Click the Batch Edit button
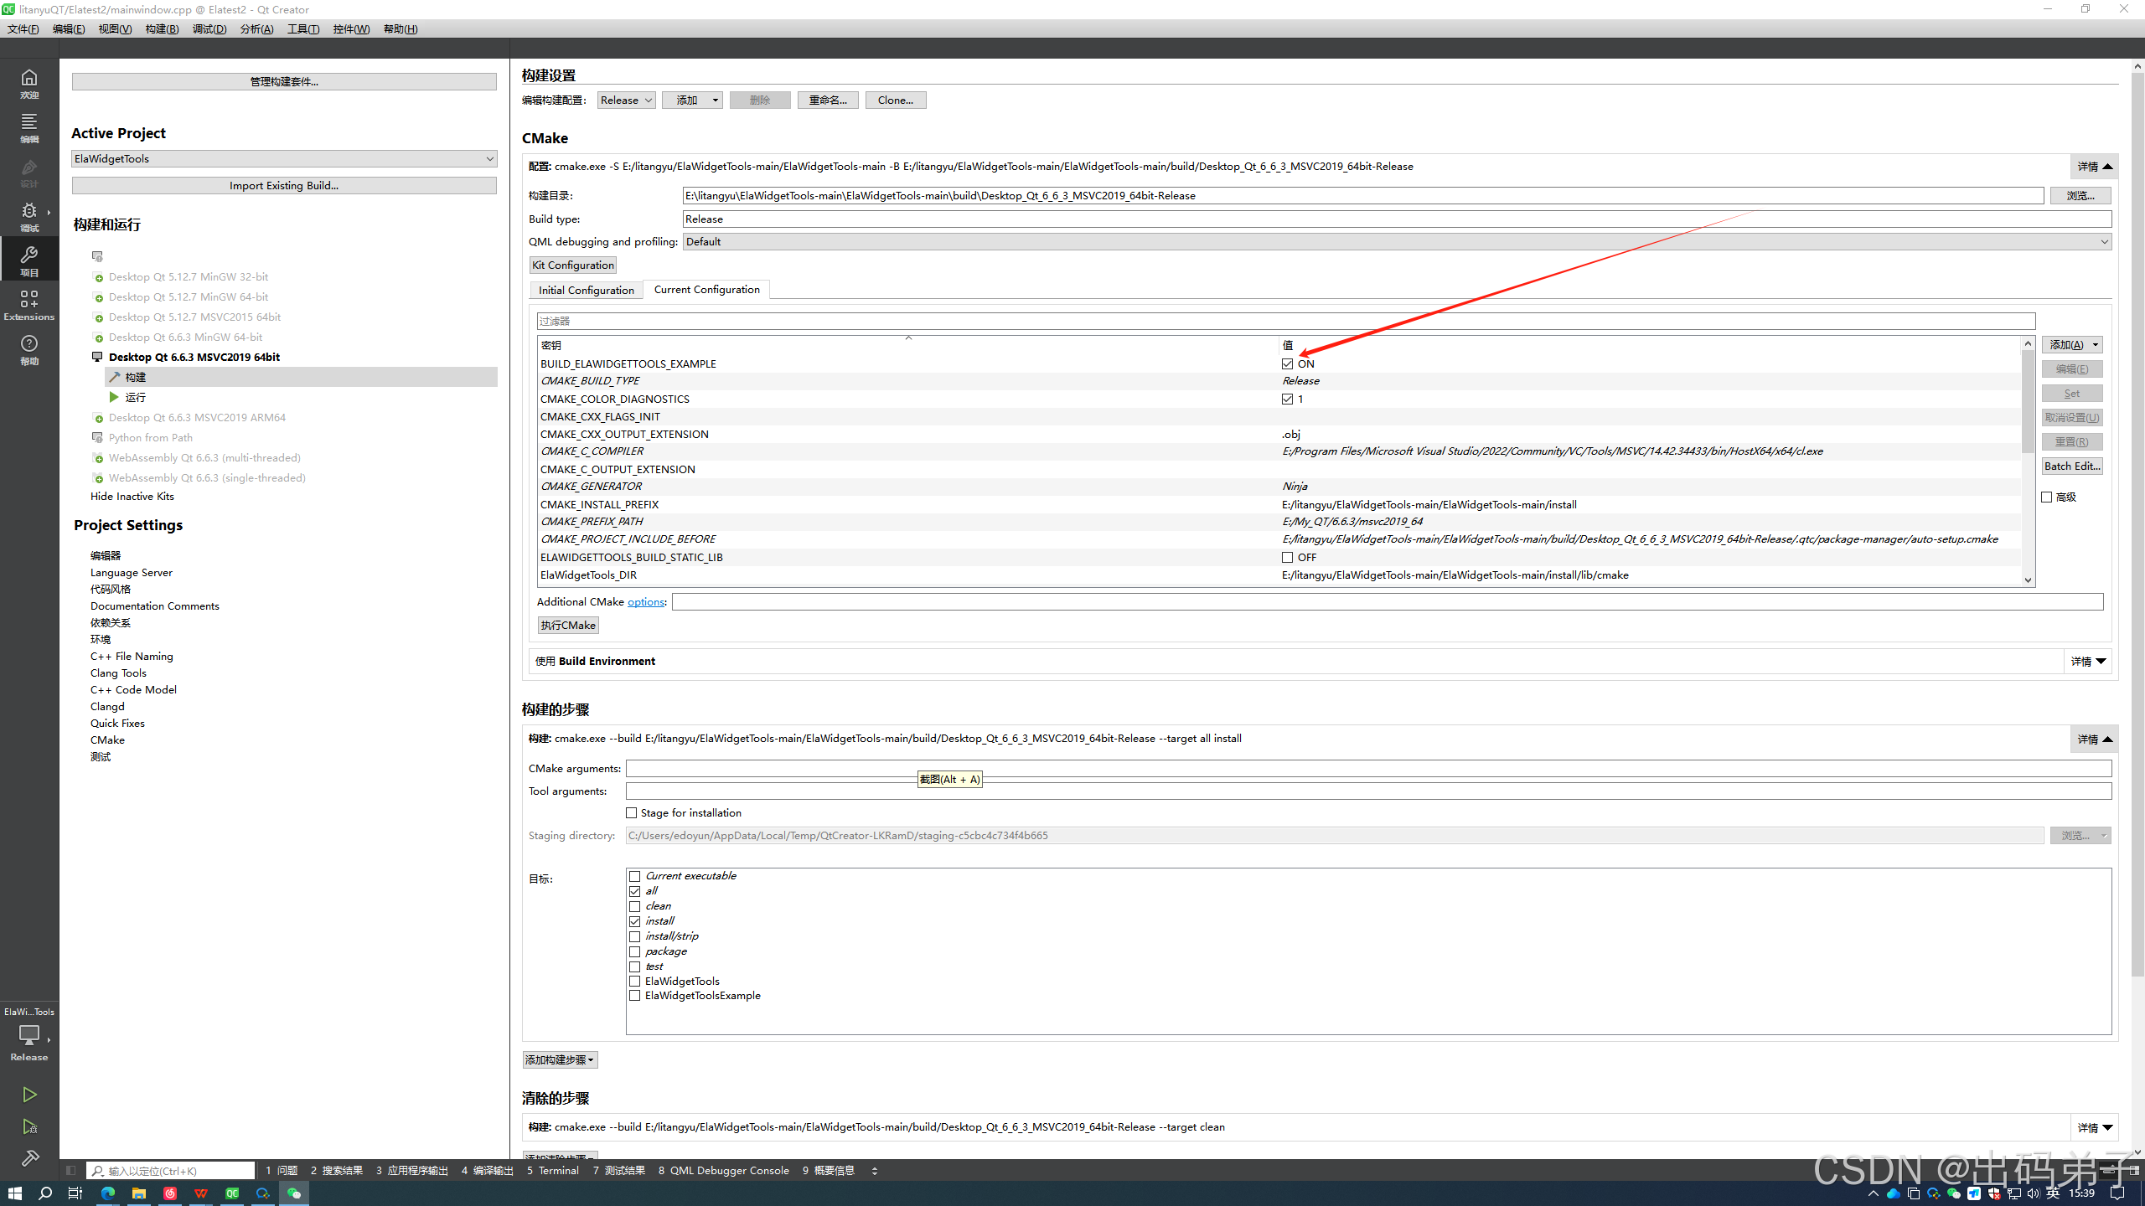The height and width of the screenshot is (1206, 2145). 2073,466
